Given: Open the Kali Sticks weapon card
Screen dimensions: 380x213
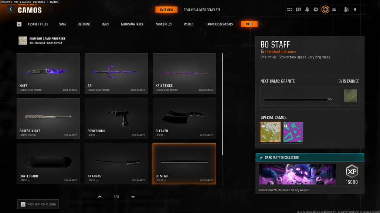Looking at the screenshot, I should 184,73.
